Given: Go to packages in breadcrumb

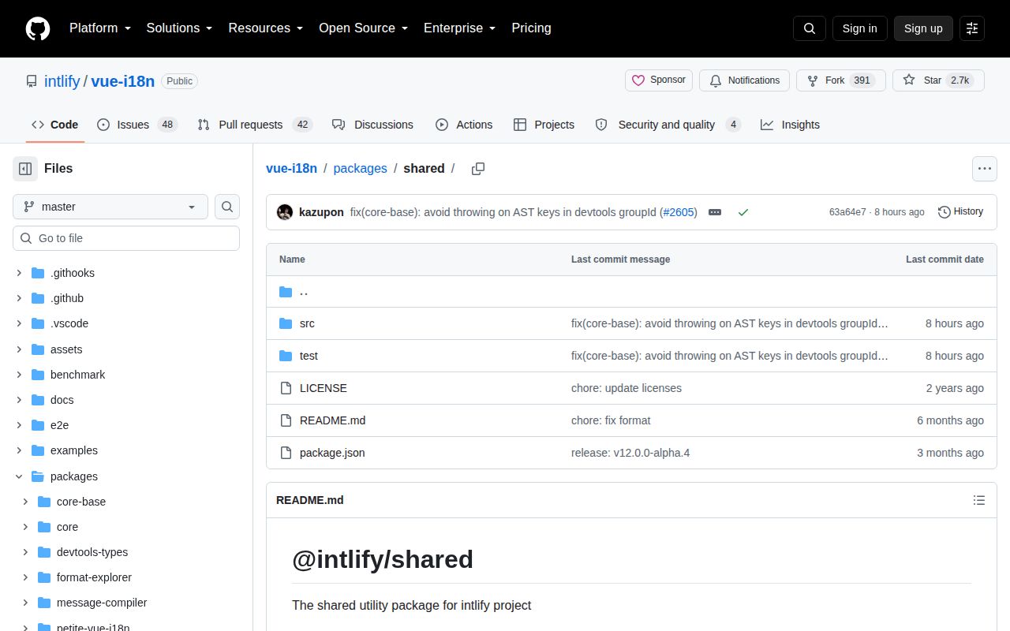Looking at the screenshot, I should click(x=361, y=168).
